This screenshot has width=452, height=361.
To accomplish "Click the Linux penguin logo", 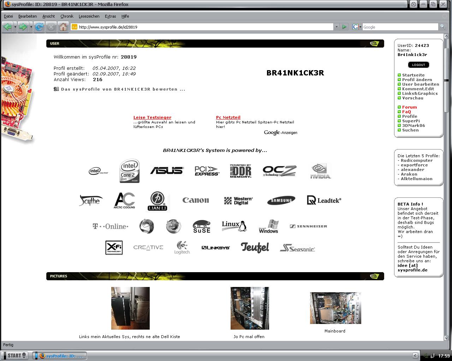I will [x=234, y=226].
